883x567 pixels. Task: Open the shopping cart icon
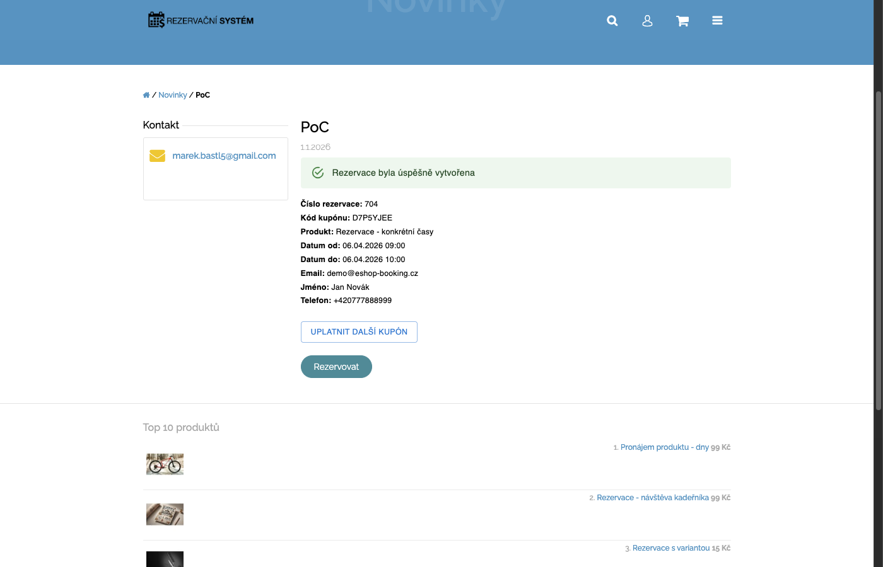[682, 21]
